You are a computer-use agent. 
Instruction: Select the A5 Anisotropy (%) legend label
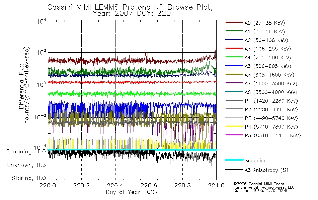[x=266, y=170]
